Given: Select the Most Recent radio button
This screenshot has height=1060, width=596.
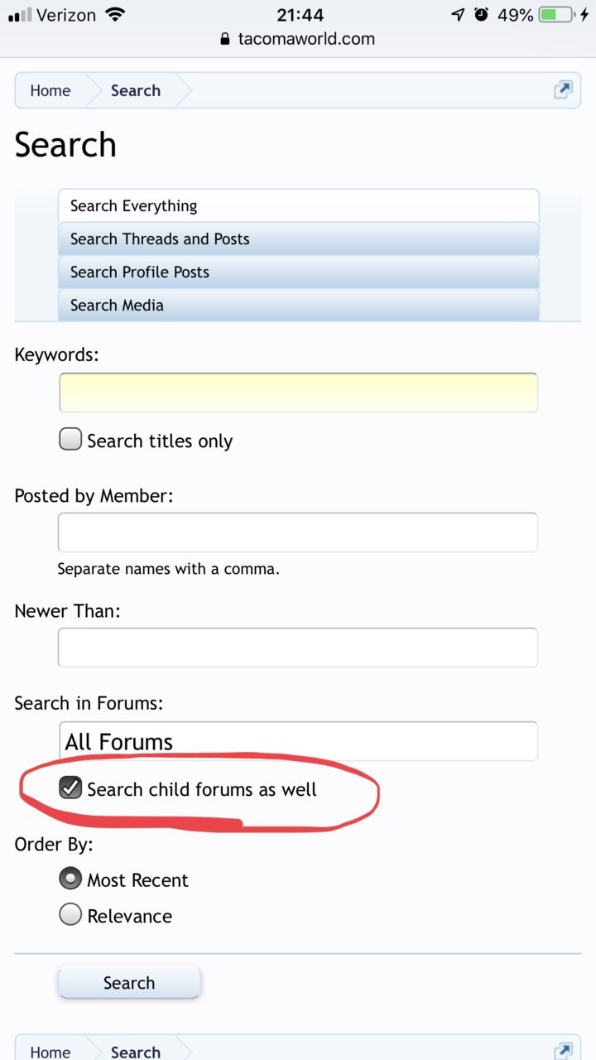Looking at the screenshot, I should [x=70, y=878].
